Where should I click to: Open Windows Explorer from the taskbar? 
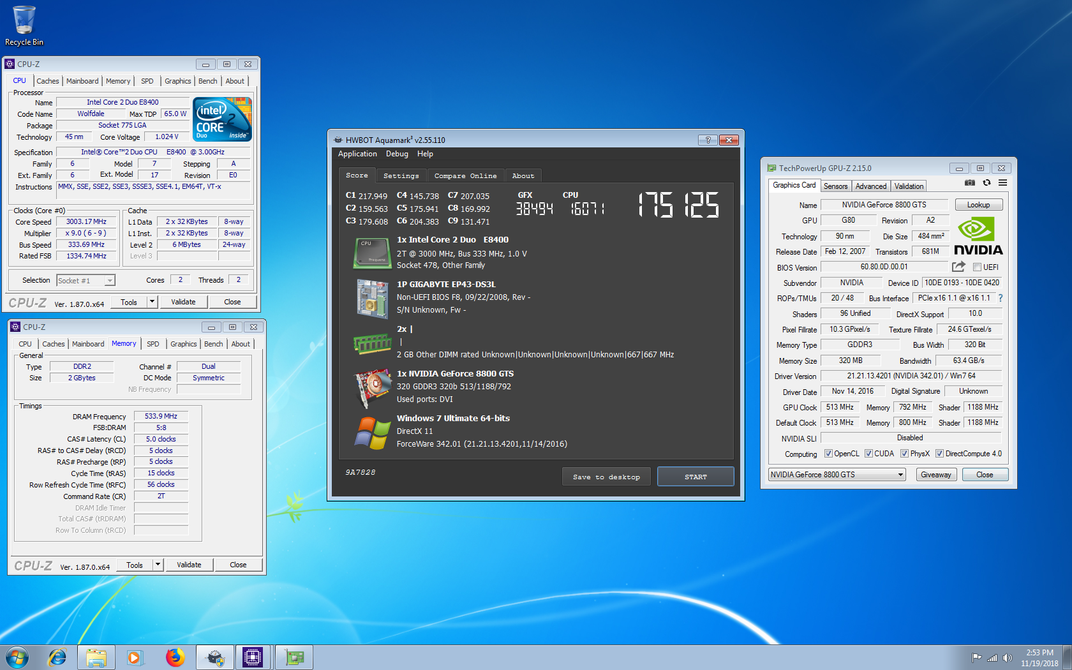(96, 657)
